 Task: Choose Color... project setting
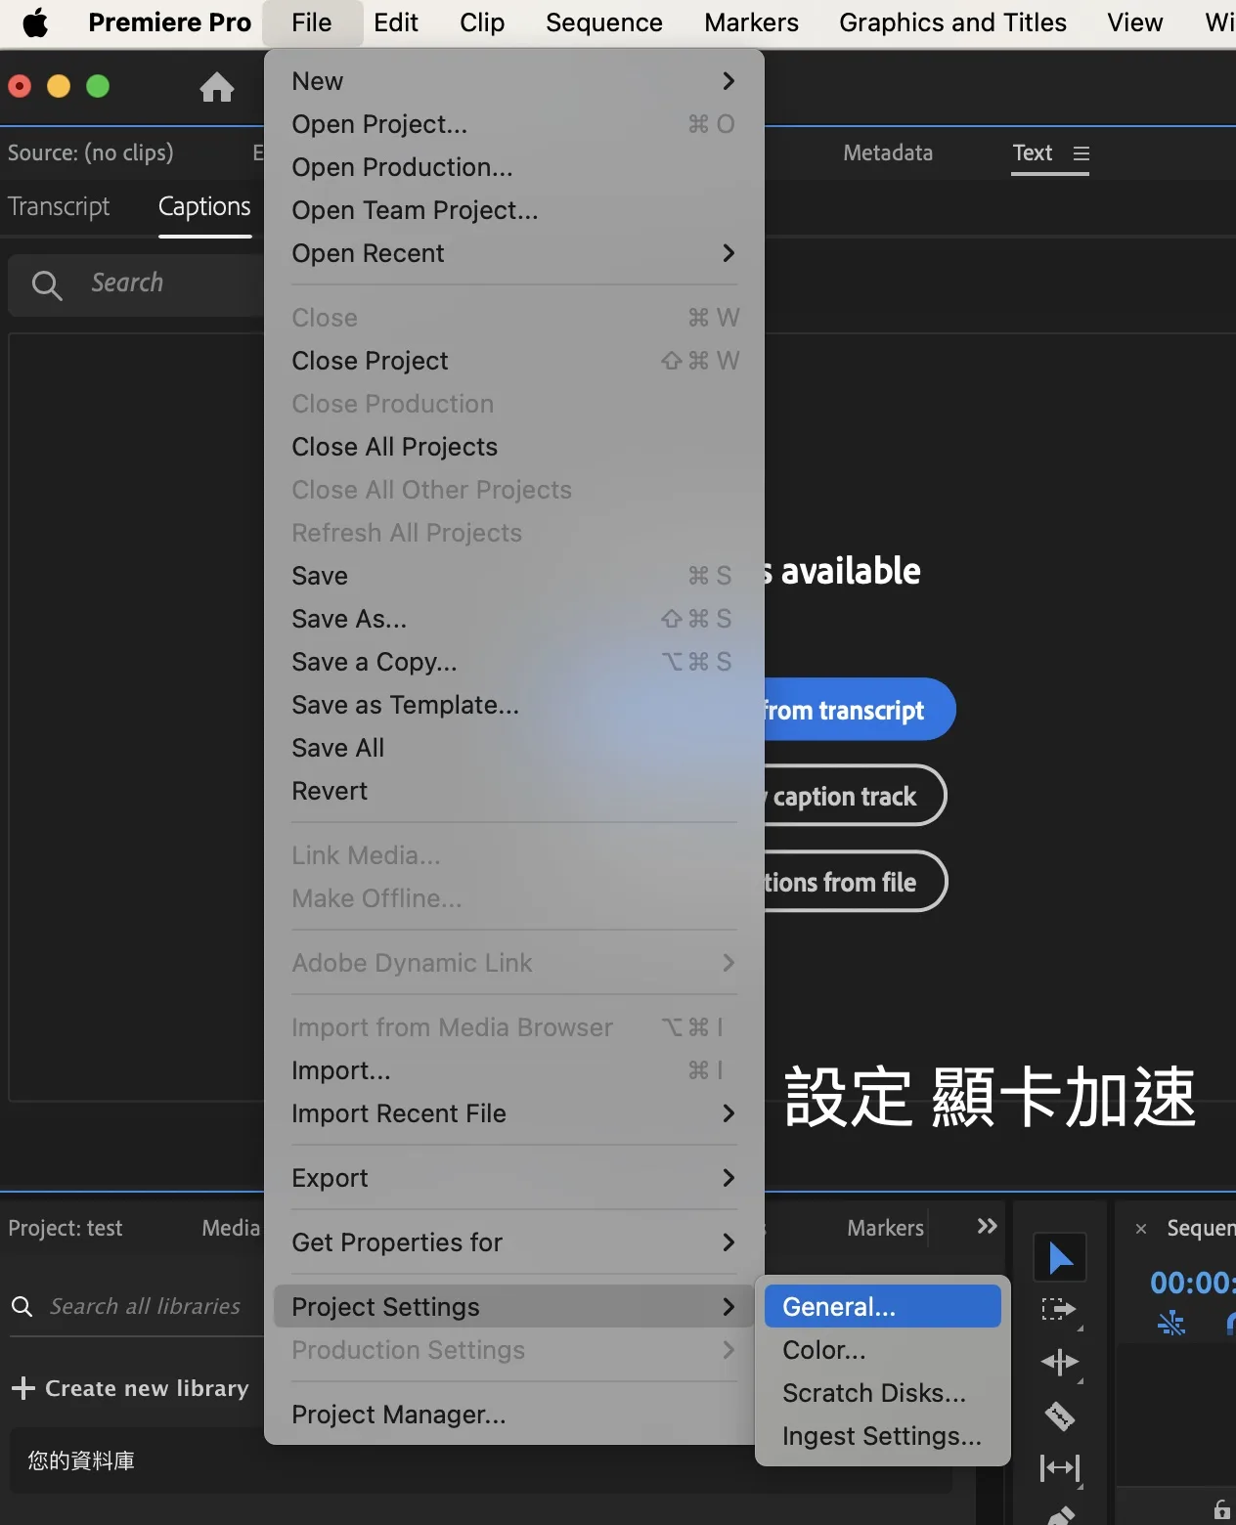click(x=882, y=1350)
